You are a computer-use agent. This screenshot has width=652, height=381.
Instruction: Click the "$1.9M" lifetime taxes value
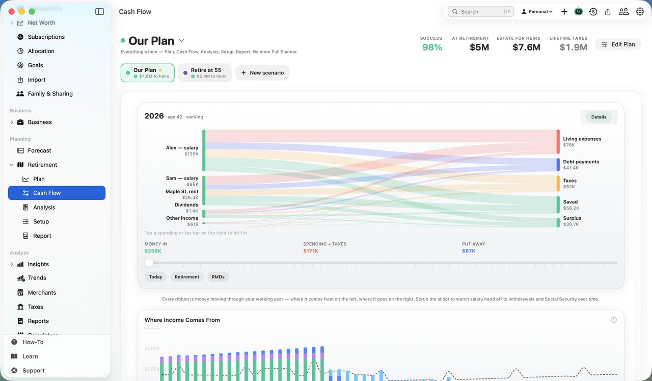pyautogui.click(x=574, y=47)
